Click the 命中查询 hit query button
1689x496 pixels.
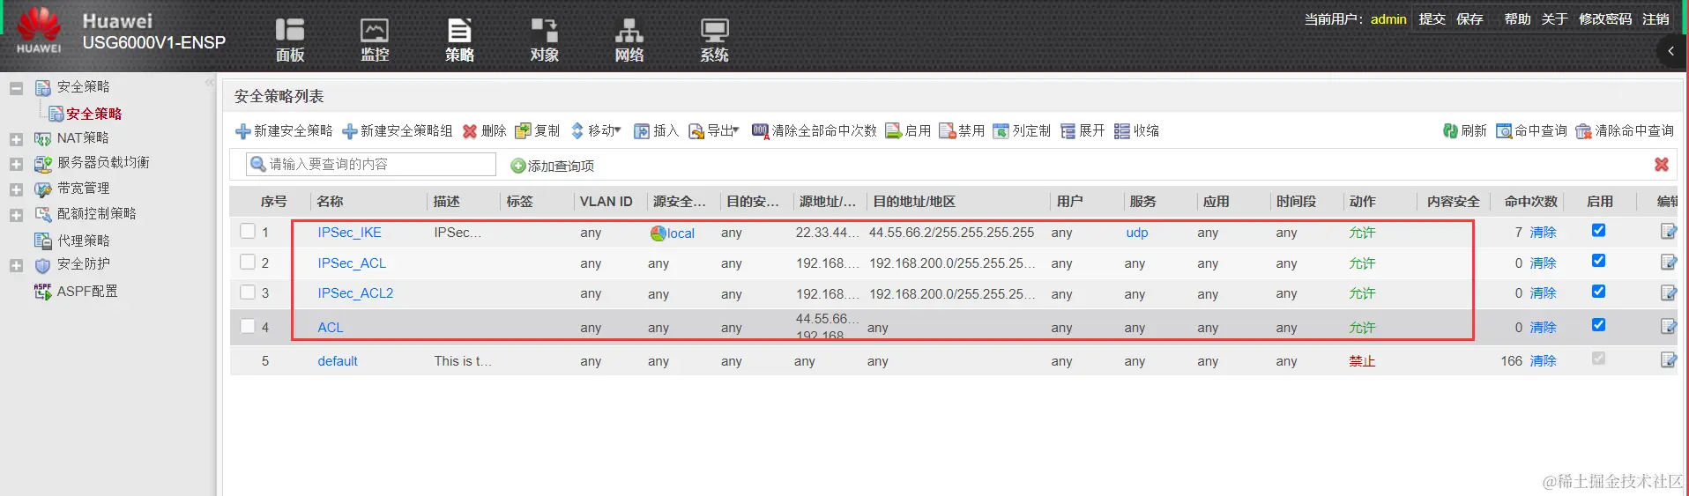coord(1531,130)
